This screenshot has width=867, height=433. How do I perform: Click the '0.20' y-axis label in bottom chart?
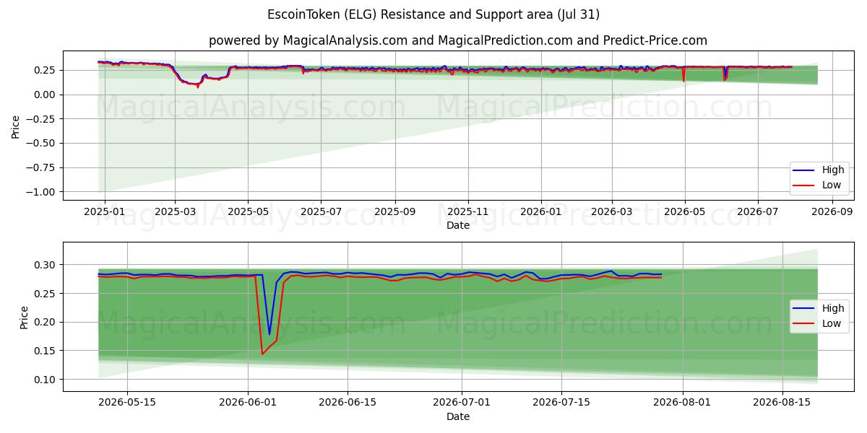(46, 323)
